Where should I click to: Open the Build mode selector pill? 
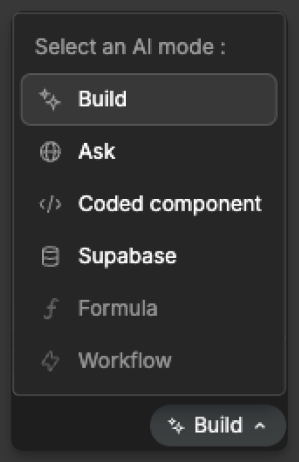(218, 425)
